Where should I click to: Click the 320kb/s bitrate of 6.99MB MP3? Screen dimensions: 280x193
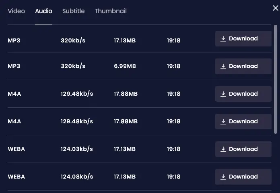pos(73,66)
